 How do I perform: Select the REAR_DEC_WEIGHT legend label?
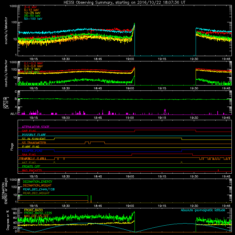click(36, 193)
